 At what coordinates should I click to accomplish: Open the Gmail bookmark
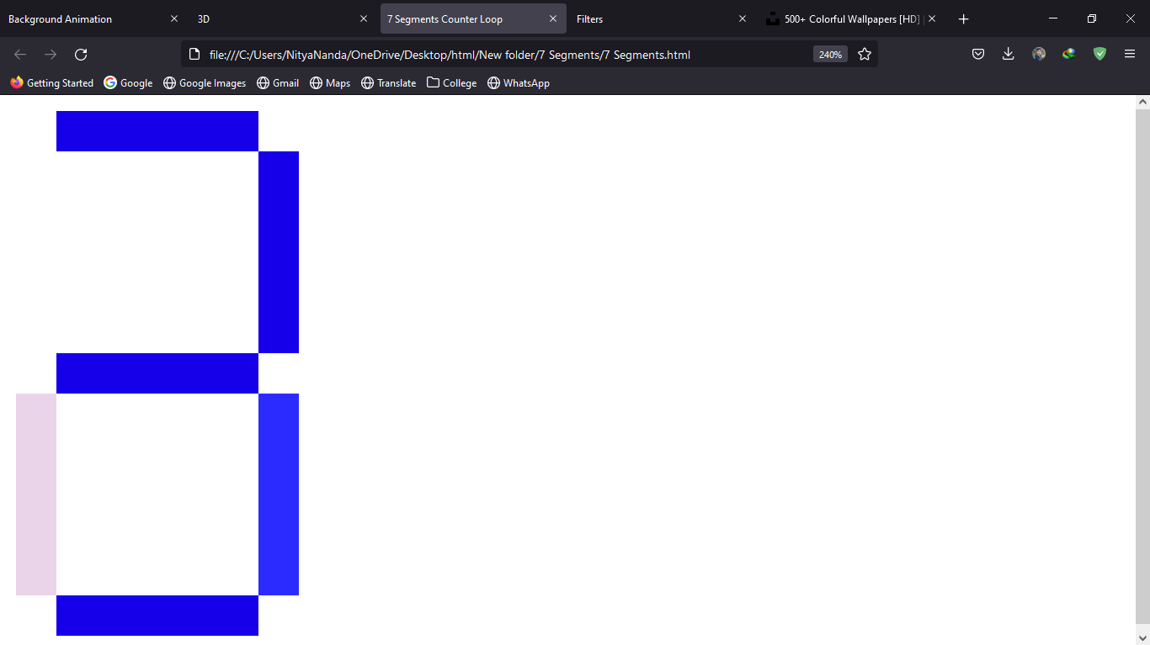(278, 82)
